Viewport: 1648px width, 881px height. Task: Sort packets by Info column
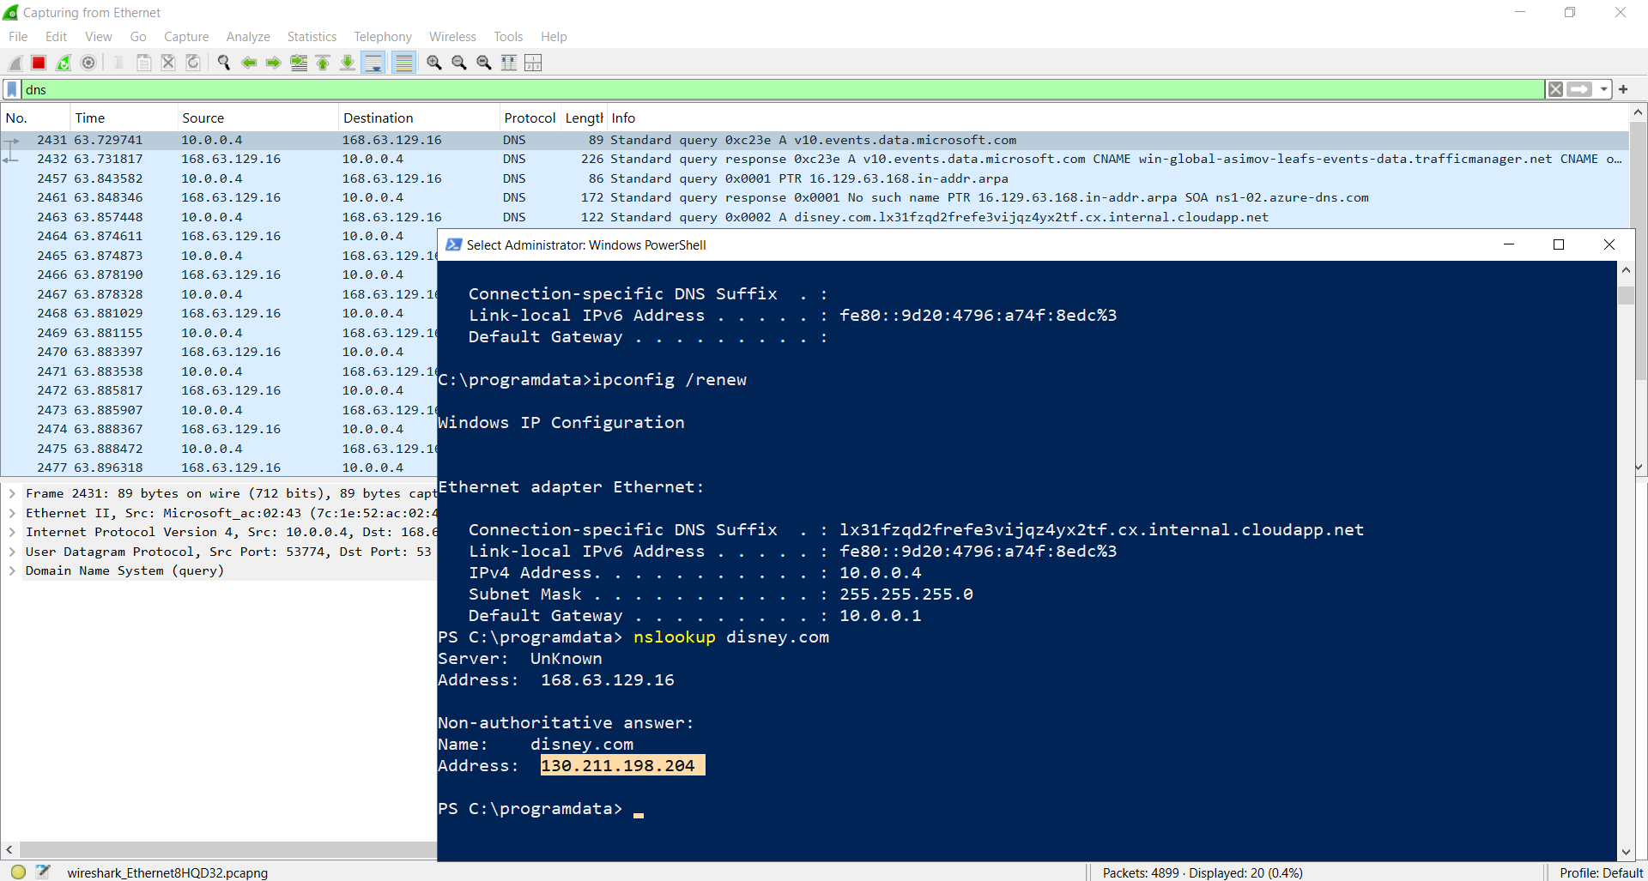(1118, 118)
